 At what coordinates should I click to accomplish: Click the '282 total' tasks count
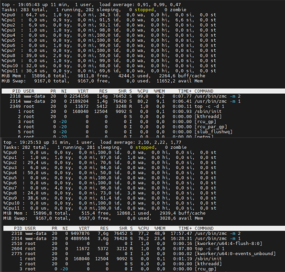34,147
